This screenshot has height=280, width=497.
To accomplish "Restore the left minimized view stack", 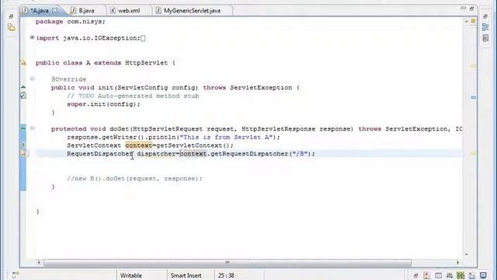I will (11, 16).
